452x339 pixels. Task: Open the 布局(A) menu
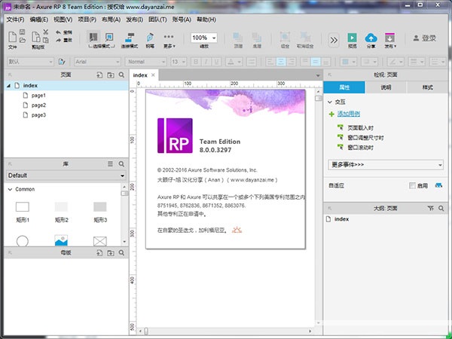click(x=111, y=20)
